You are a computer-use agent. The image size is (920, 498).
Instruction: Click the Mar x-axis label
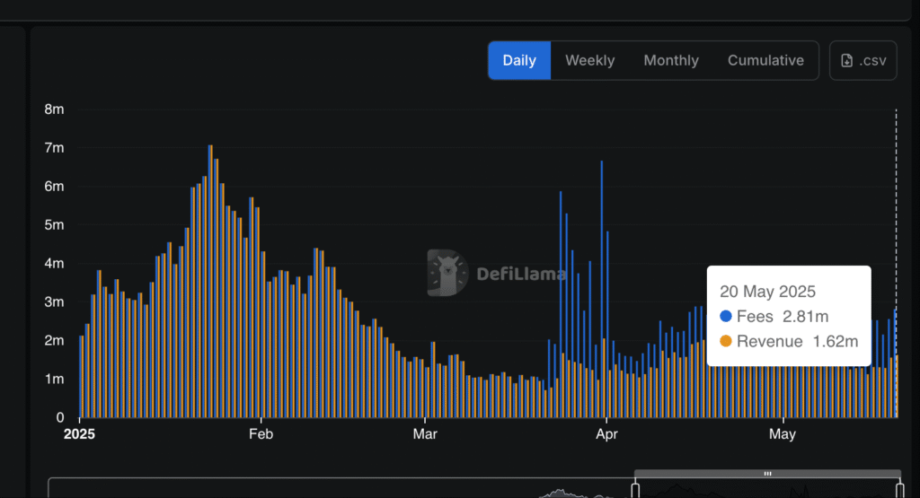[x=425, y=434]
